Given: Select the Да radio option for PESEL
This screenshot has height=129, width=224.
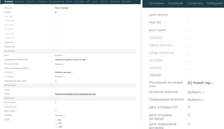Looking at the screenshot, I should [x=56, y=120].
